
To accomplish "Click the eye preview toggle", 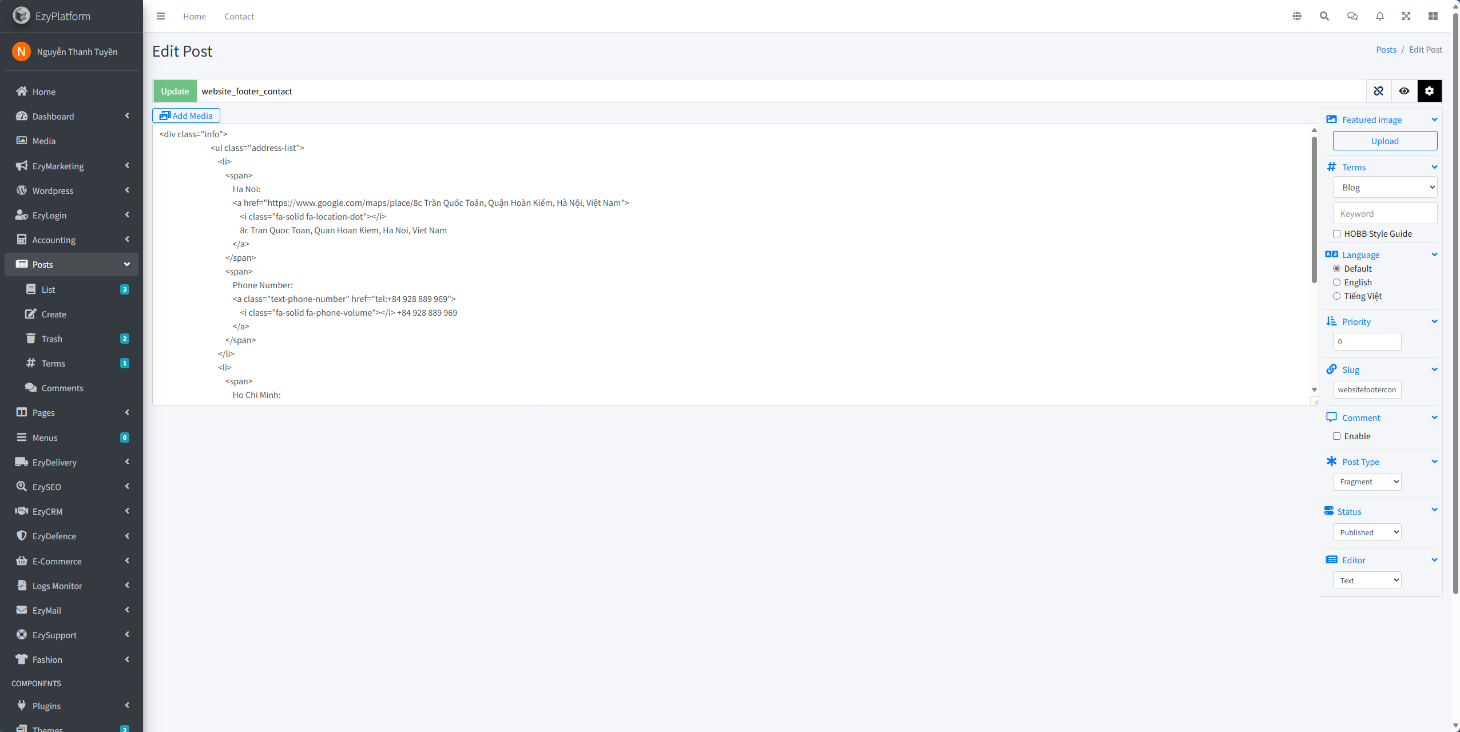I will 1404,91.
